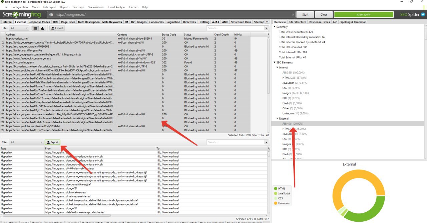Open the Licence menu
The height and width of the screenshot is (223, 427).
tap(133, 7)
